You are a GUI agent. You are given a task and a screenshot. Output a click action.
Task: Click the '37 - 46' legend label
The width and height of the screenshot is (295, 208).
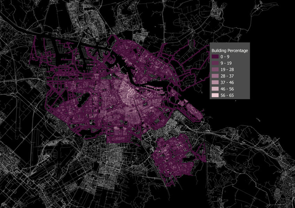[227, 82]
